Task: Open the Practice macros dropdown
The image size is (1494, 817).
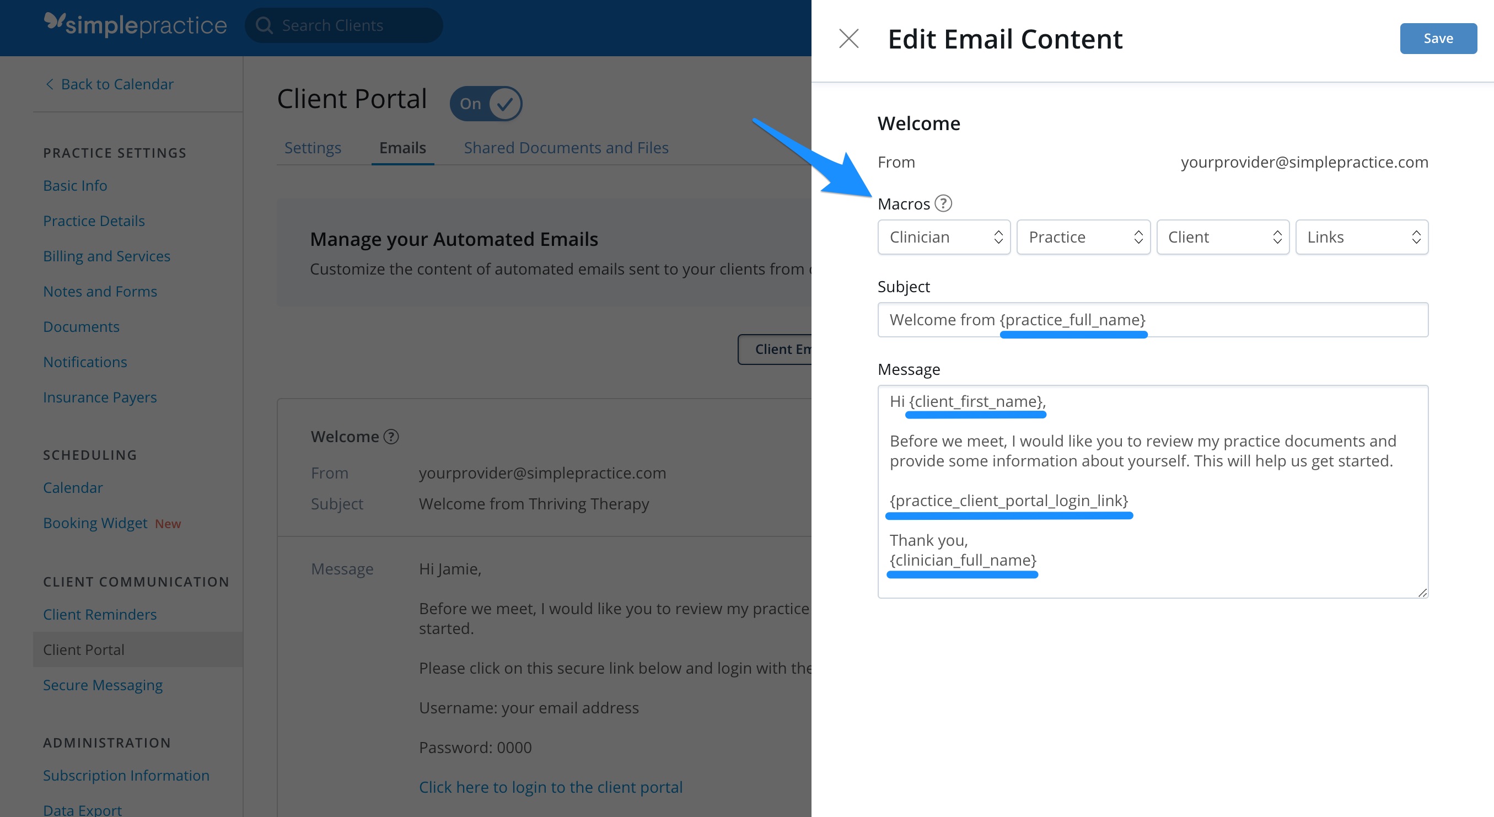Action: point(1083,237)
